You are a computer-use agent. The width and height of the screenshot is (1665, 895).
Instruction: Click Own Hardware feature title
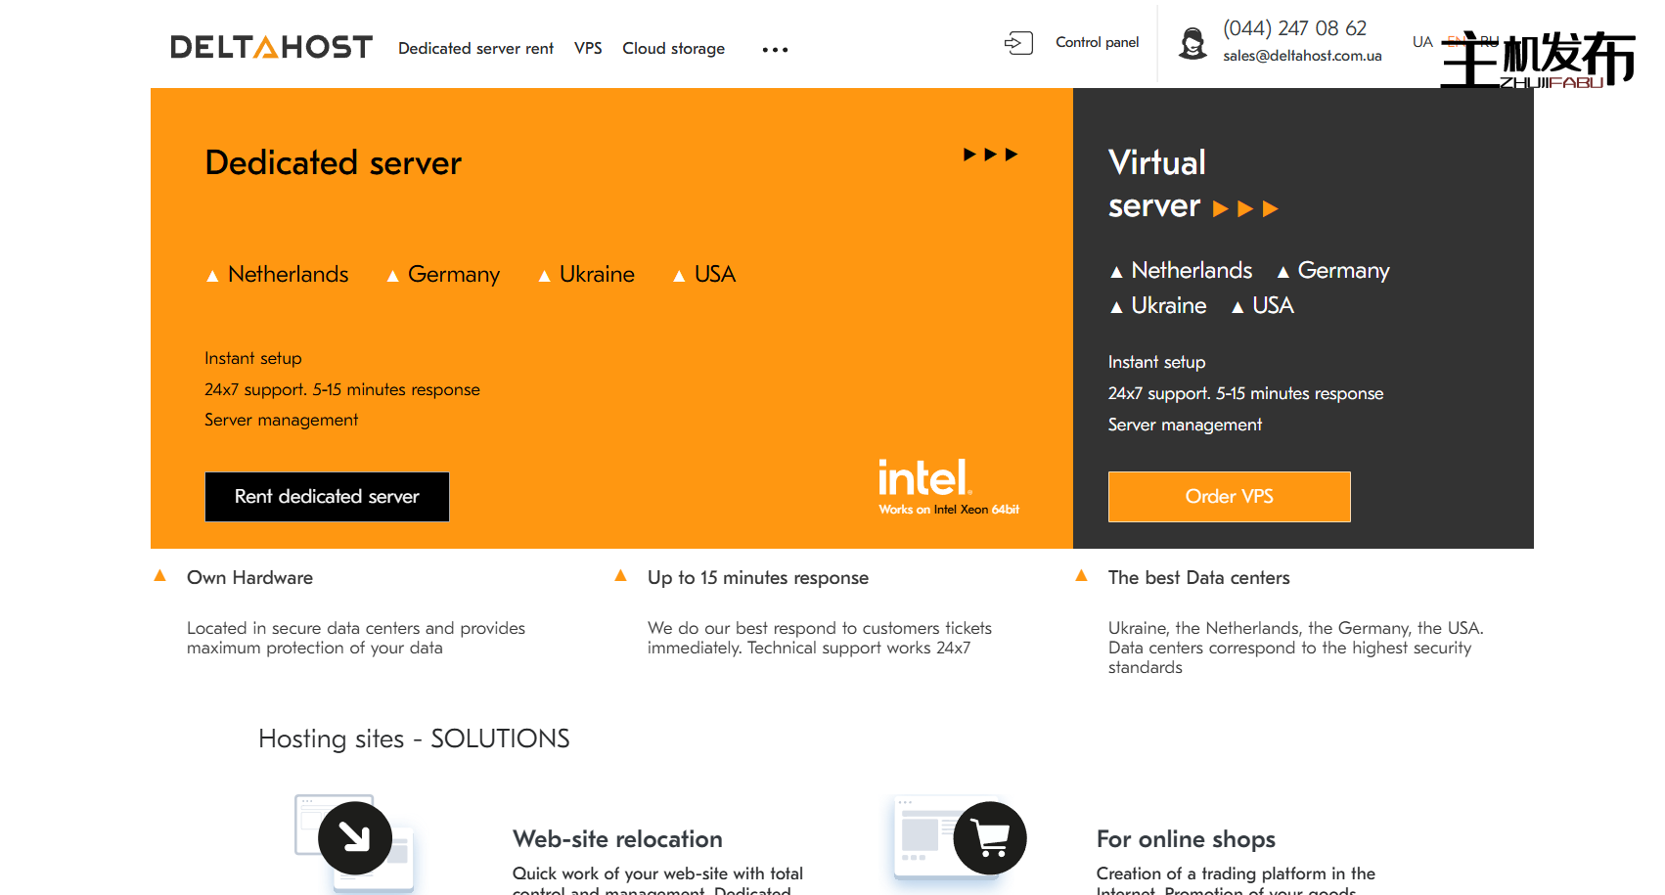tap(250, 578)
